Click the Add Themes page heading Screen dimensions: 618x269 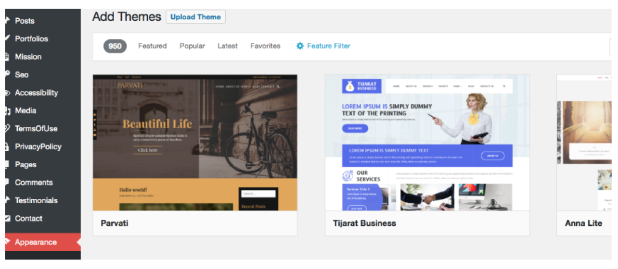(x=127, y=16)
